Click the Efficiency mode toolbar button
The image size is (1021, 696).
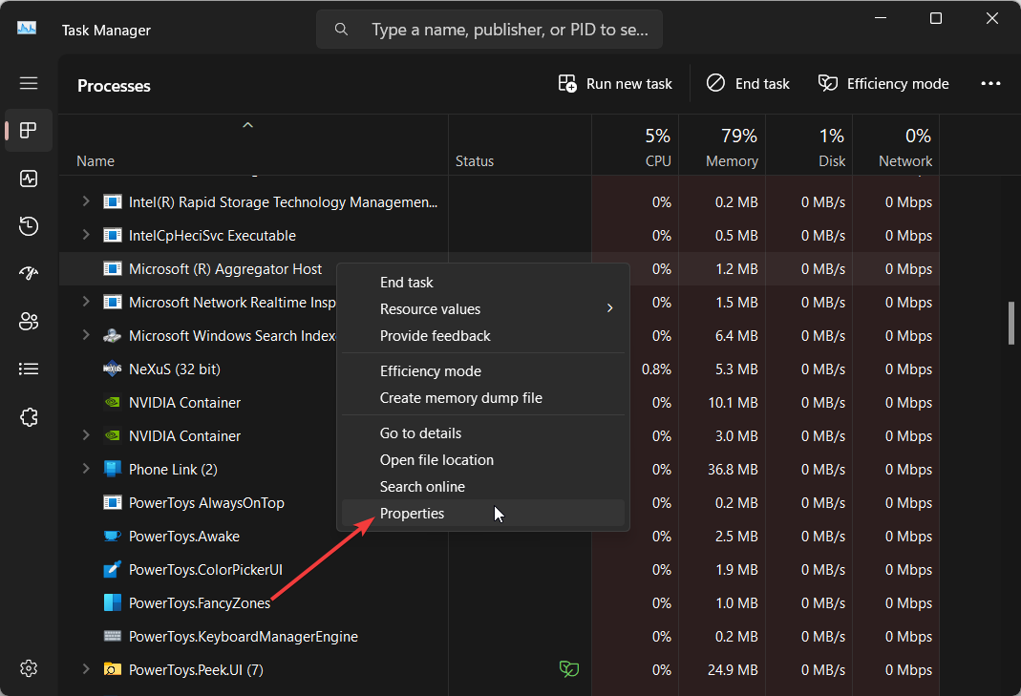pyautogui.click(x=883, y=83)
